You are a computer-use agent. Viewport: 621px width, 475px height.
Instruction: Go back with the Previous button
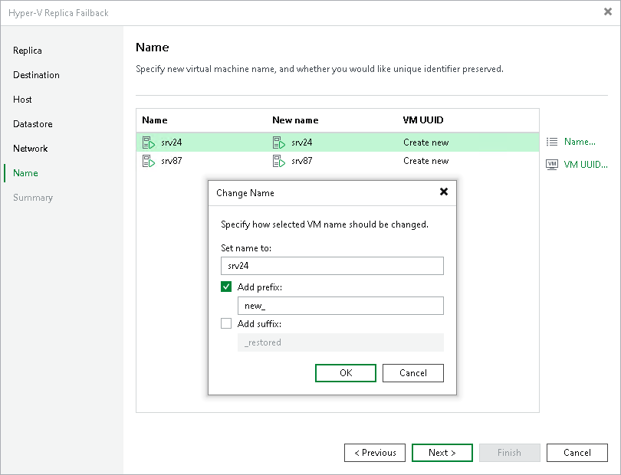click(x=375, y=453)
